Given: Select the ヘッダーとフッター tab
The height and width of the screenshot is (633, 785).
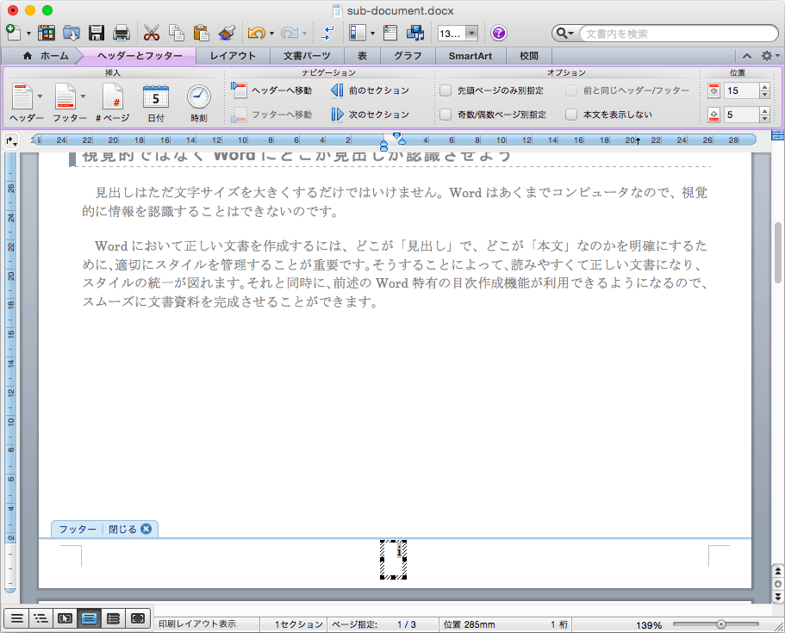Looking at the screenshot, I should [x=140, y=56].
